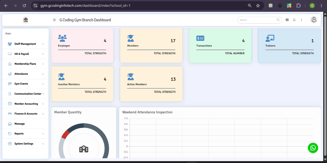327x163 pixels.
Task: Open the Membership Plans menu label
Action: tap(25, 64)
